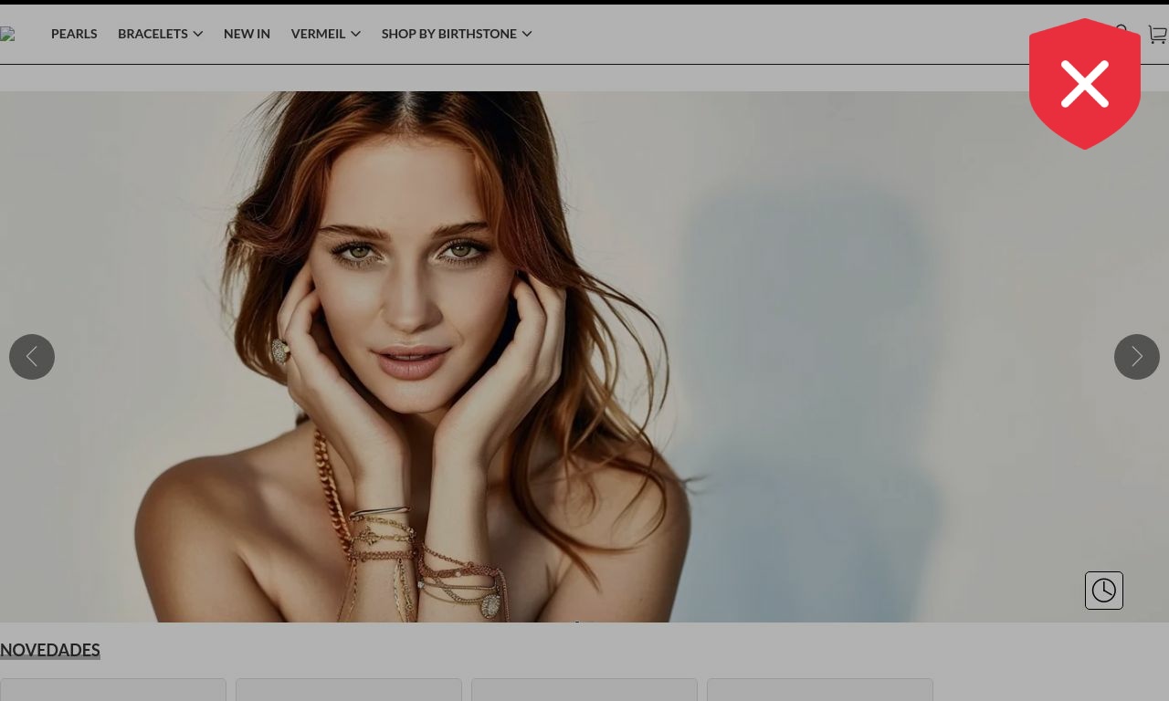Expand the chevron after SHOP BY BIRTHSTONE
The height and width of the screenshot is (701, 1169).
(x=527, y=35)
